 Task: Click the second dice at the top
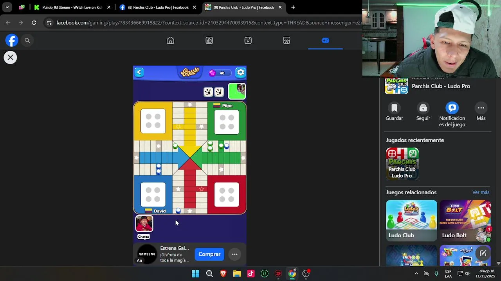click(x=219, y=92)
